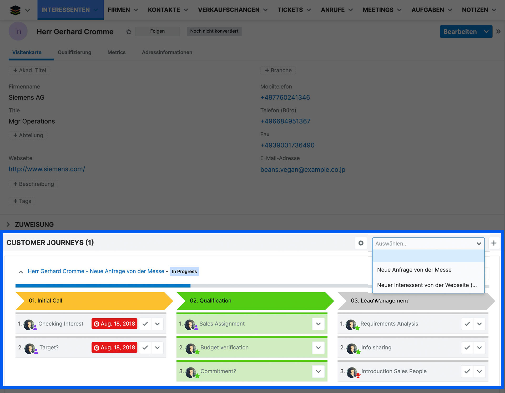505x393 pixels.
Task: Open the Auswählen journey template dropdown
Action: (428, 244)
